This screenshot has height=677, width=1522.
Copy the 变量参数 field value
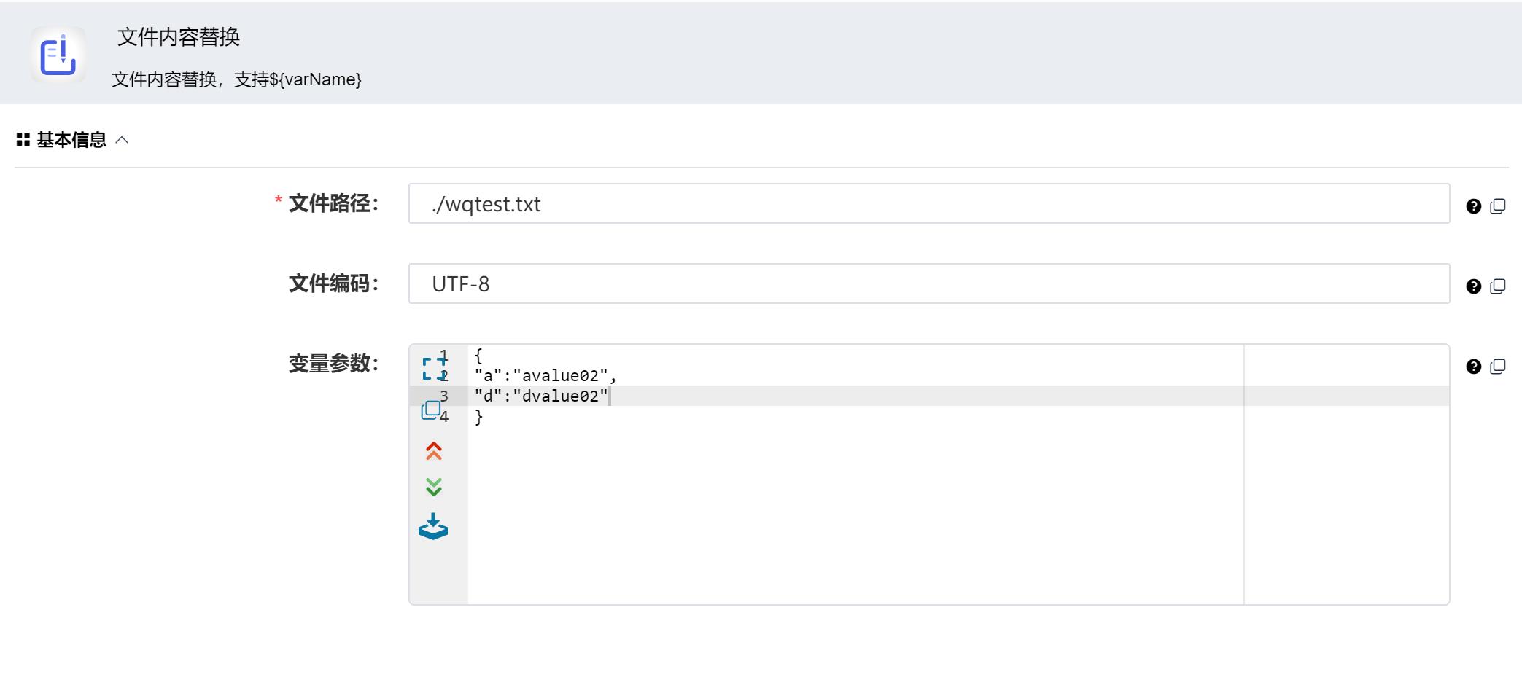click(1497, 367)
